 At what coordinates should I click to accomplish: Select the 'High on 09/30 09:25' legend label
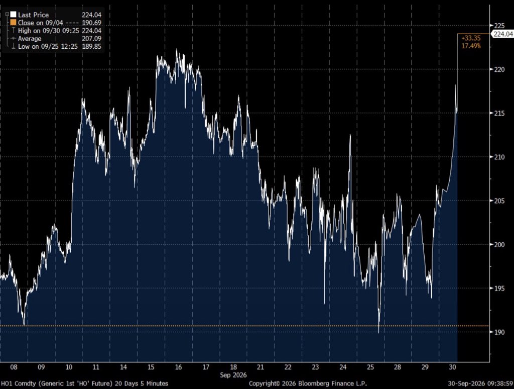pyautogui.click(x=48, y=31)
